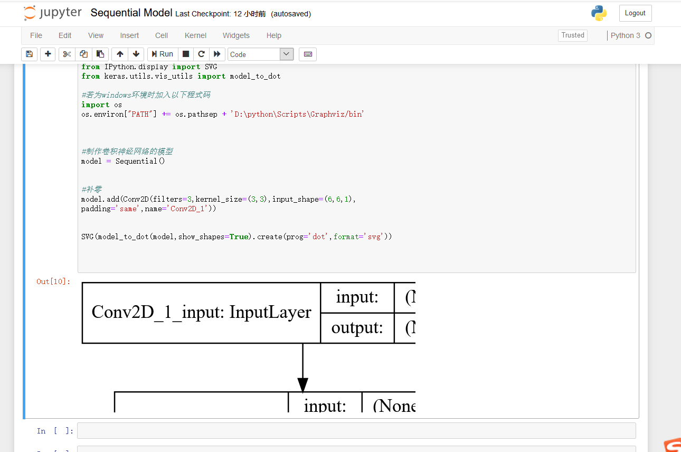Click the 'import os' code line
The width and height of the screenshot is (681, 452).
(x=101, y=105)
